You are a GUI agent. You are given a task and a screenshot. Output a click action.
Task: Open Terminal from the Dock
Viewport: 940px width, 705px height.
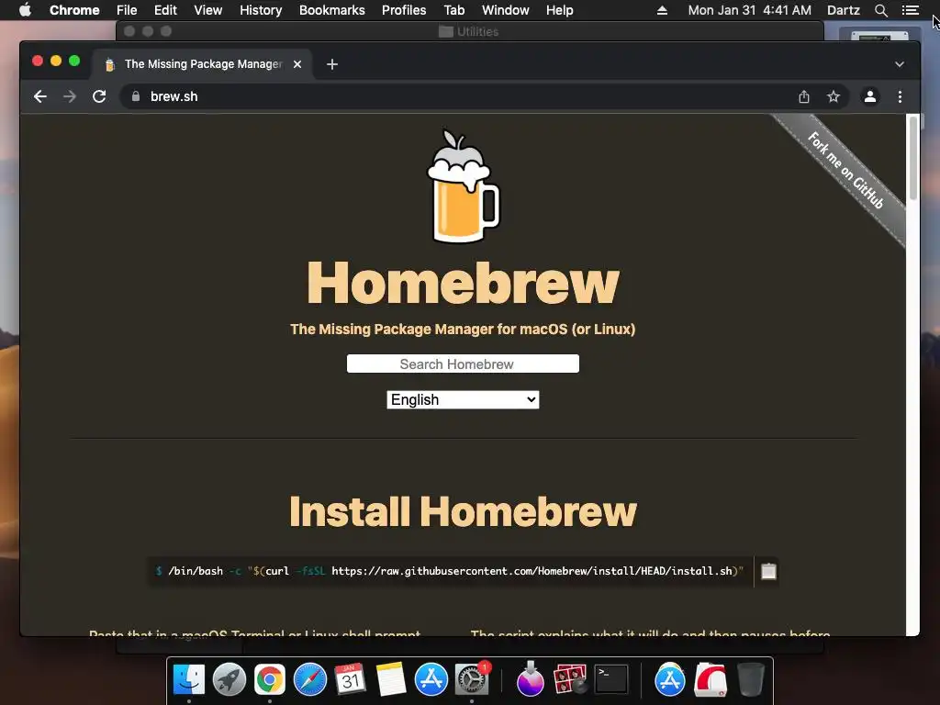[x=610, y=679]
